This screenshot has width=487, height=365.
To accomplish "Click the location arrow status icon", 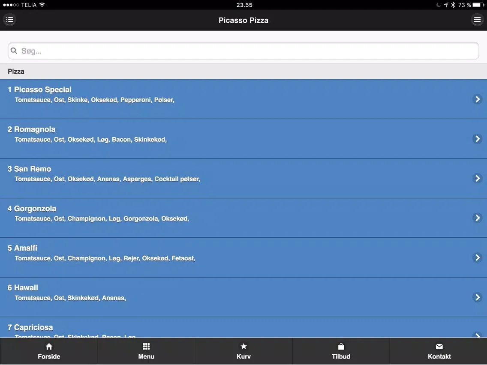I will pyautogui.click(x=446, y=5).
